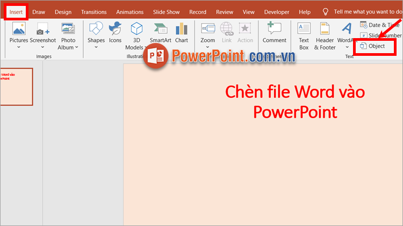Go to the Slide Show tab
The image size is (403, 226).
(166, 12)
